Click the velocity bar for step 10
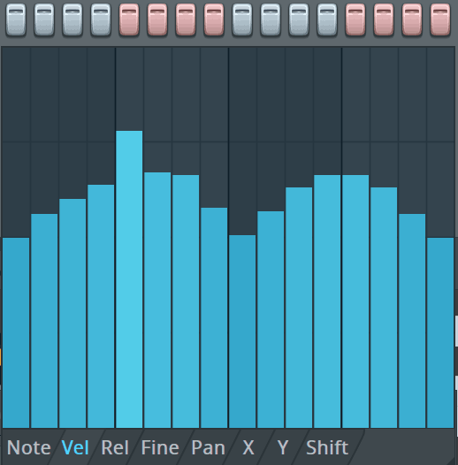Viewport: 458px width, 465px height. (x=271, y=319)
